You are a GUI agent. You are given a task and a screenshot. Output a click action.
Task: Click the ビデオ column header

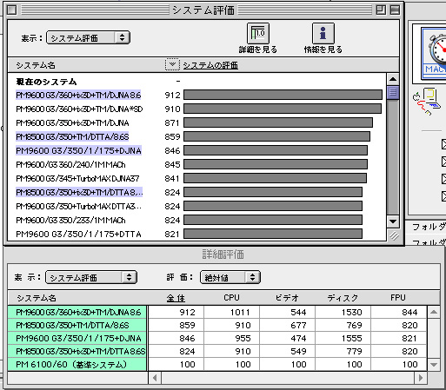click(x=287, y=298)
